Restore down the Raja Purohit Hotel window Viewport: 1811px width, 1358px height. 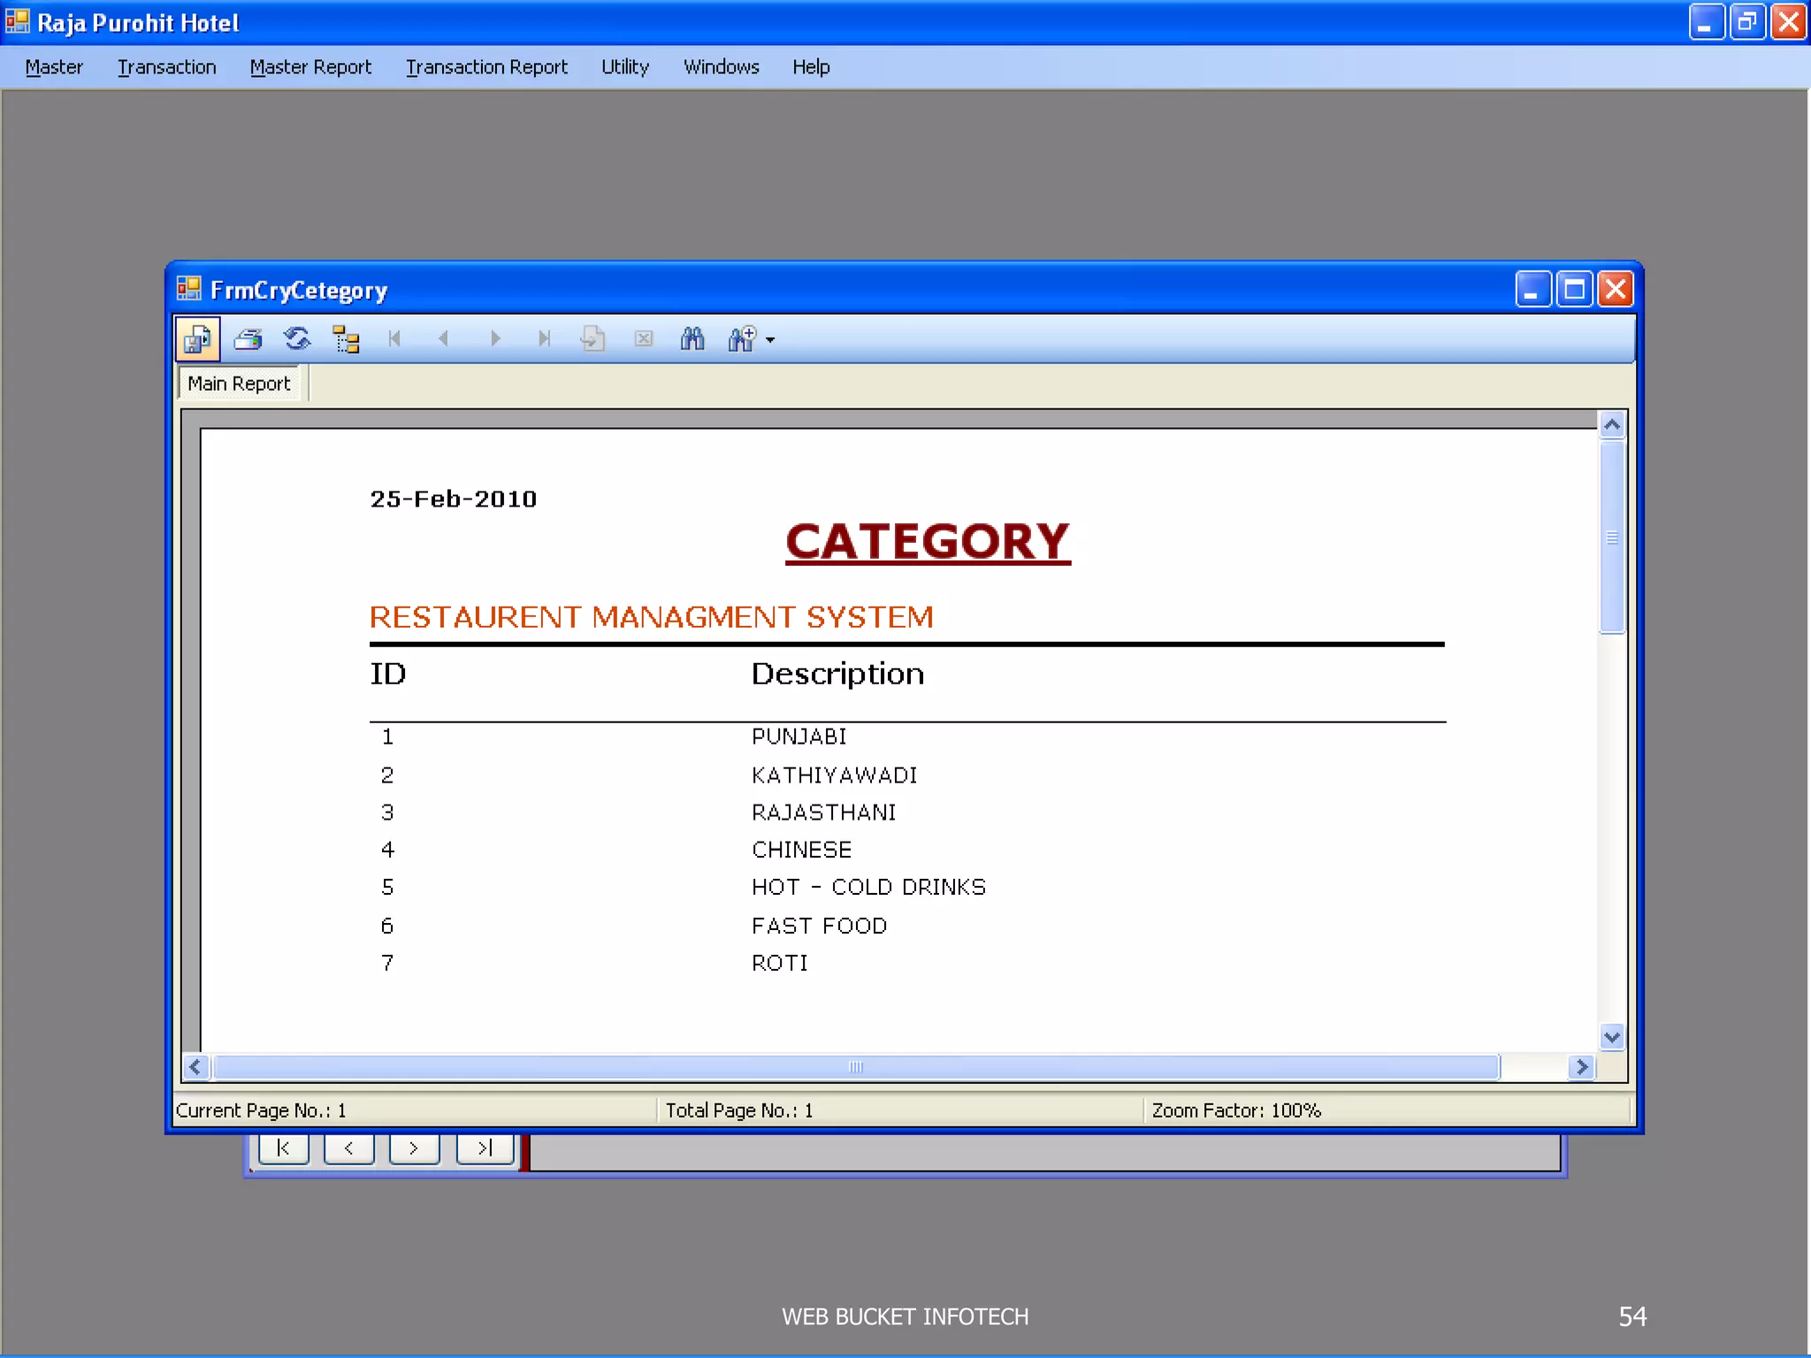[1746, 22]
